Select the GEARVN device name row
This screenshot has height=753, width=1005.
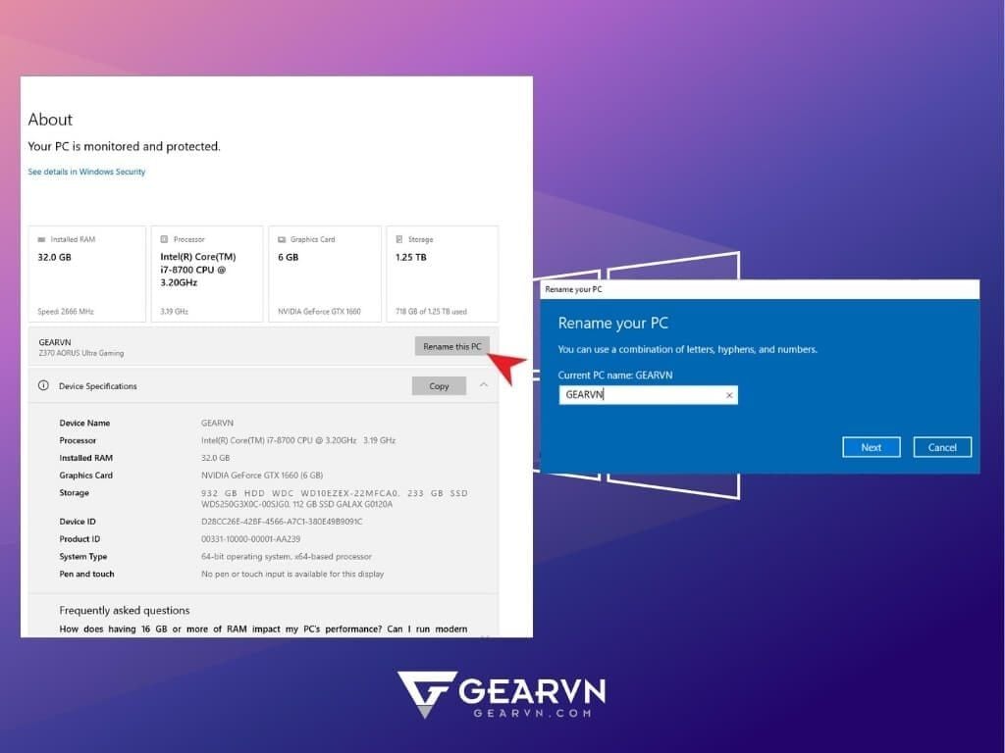click(147, 346)
